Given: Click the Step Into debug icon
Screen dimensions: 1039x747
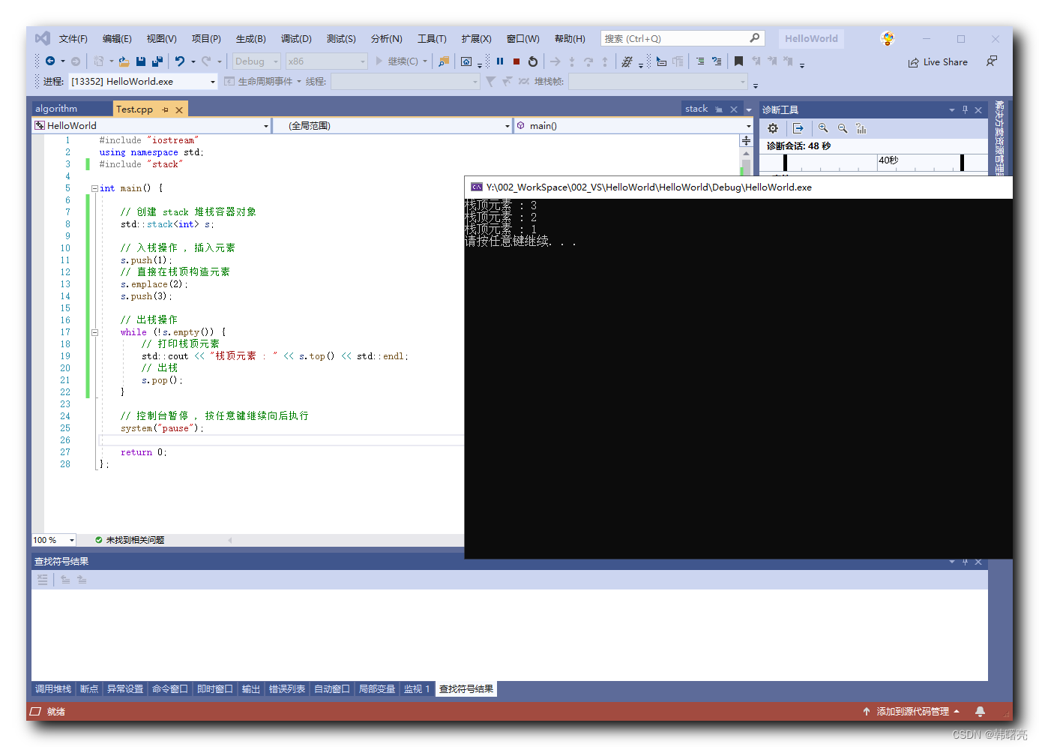Looking at the screenshot, I should coord(572,61).
